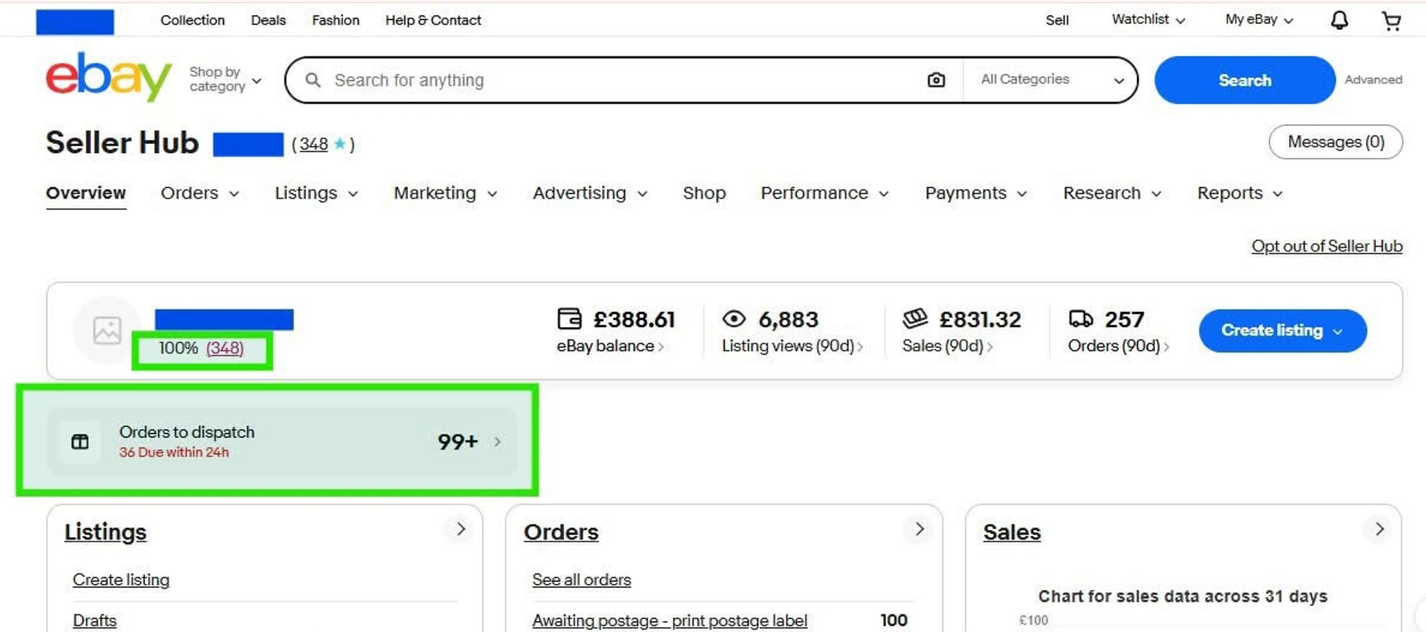
Task: Open Awaiting postage - print postage label
Action: 670,621
